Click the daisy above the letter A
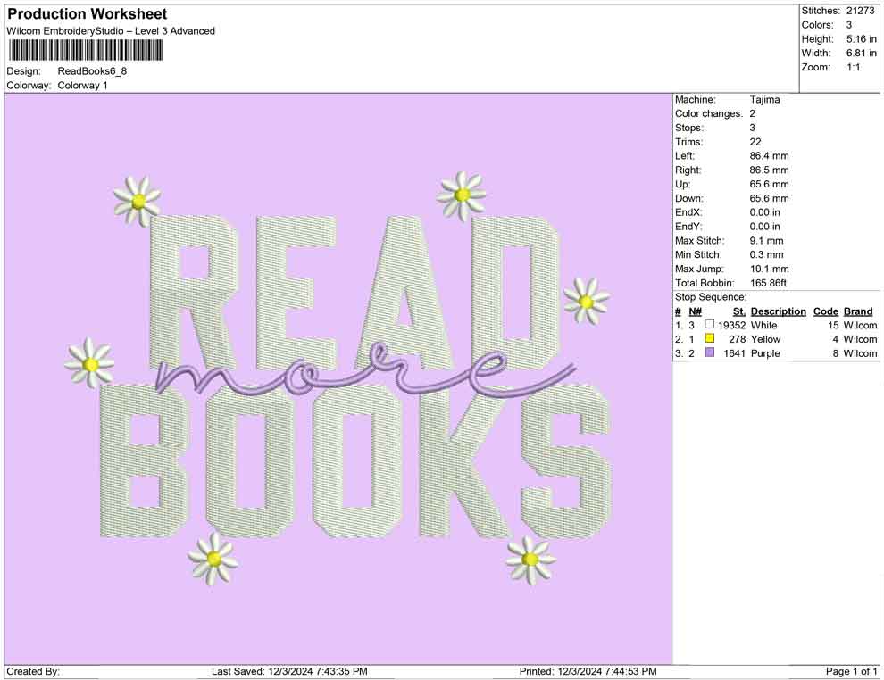This screenshot has height=680, width=884. point(463,194)
